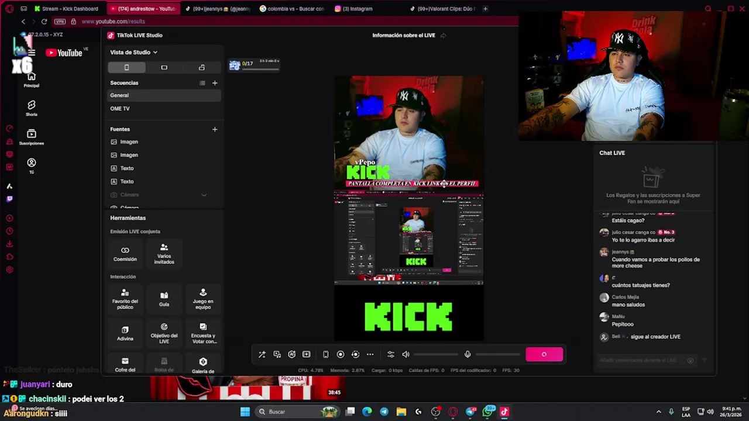This screenshot has height=421, width=749.
Task: Switch to Valorant Clips browser tab
Action: [x=443, y=9]
